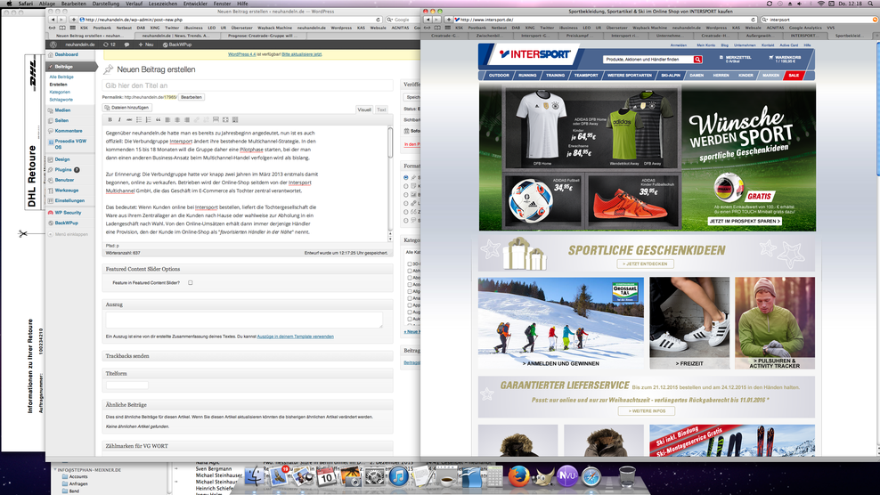Open the Trash in the Dock
This screenshot has width=880, height=495.
(x=627, y=476)
